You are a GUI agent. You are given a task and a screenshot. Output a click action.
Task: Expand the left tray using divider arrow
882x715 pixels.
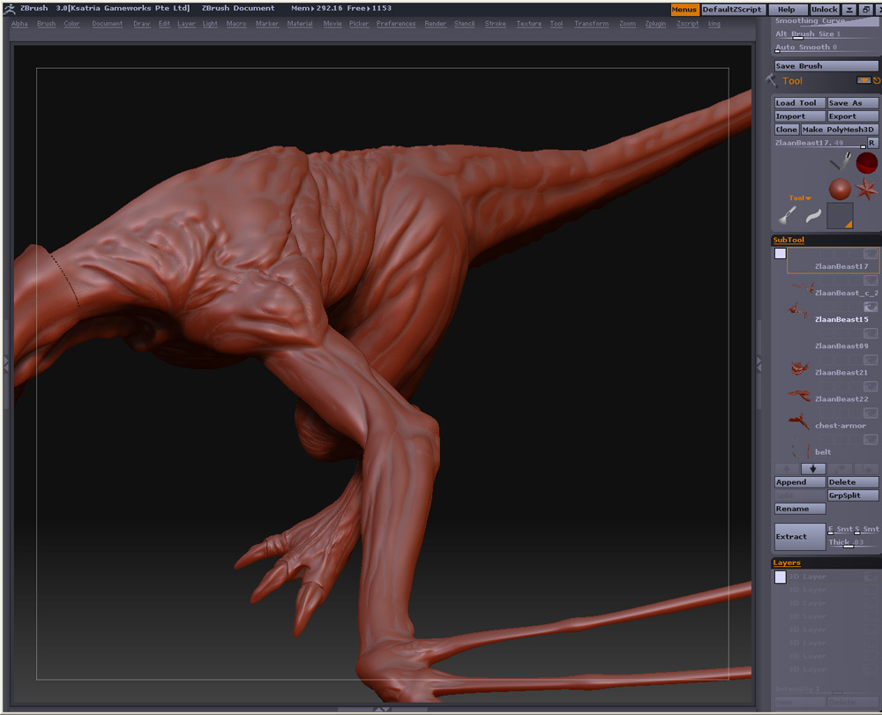6,365
